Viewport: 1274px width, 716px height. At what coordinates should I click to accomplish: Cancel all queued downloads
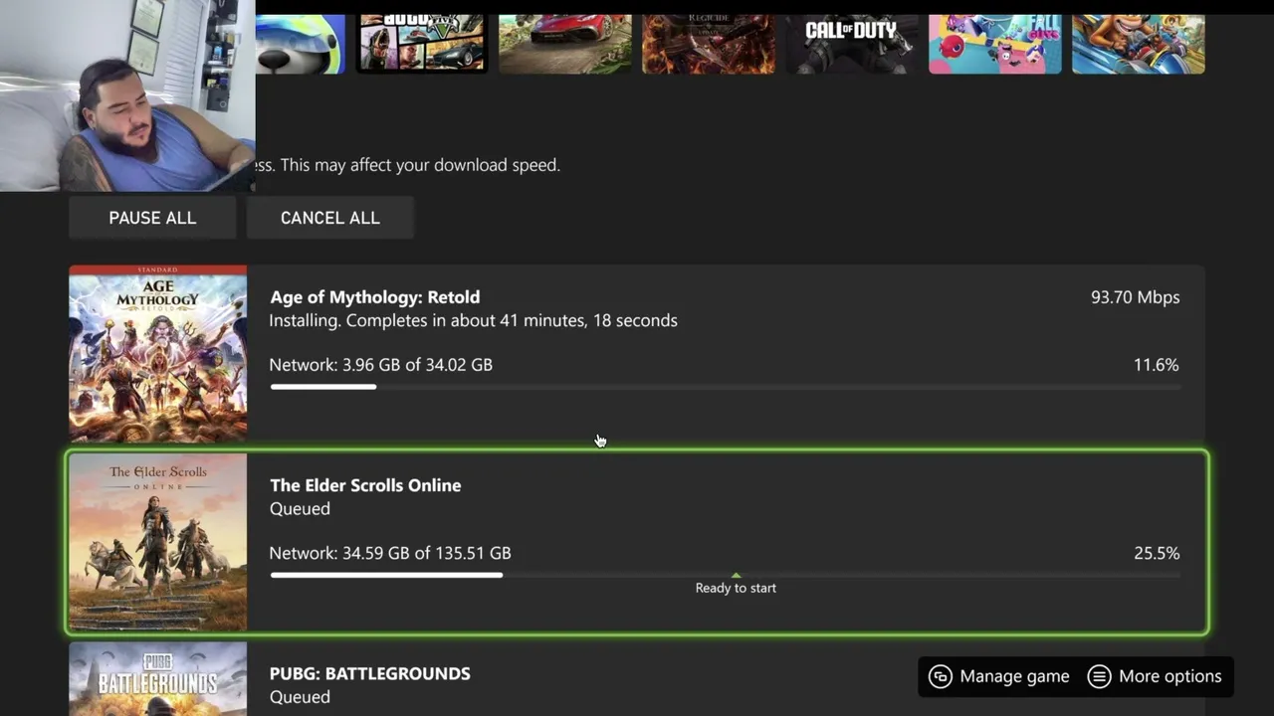(329, 218)
